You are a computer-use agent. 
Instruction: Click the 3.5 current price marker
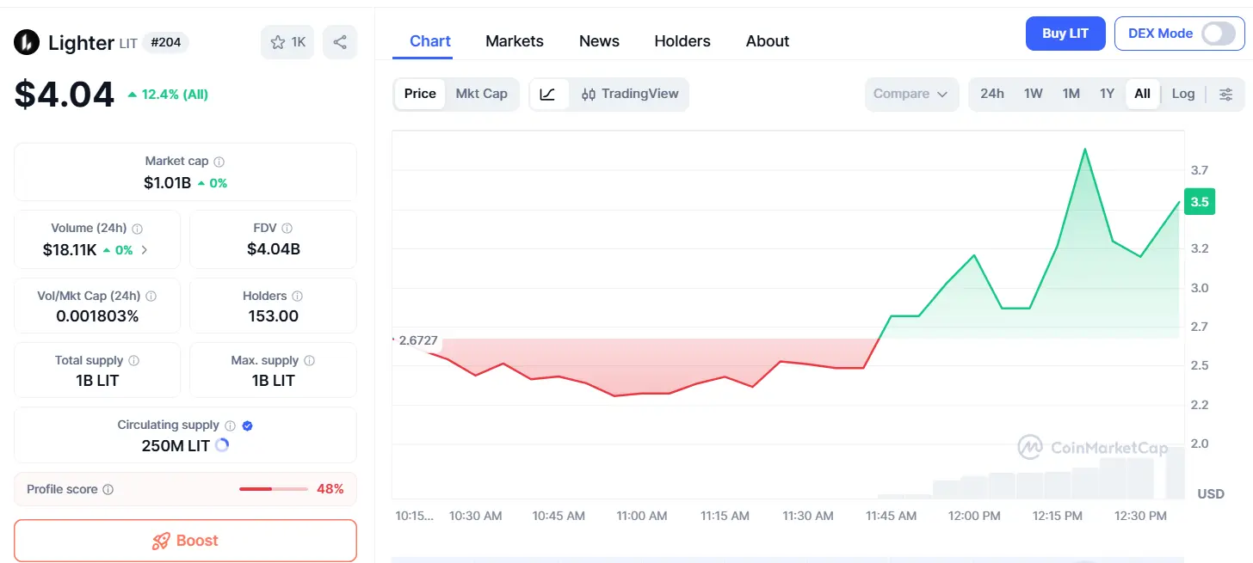coord(1199,202)
